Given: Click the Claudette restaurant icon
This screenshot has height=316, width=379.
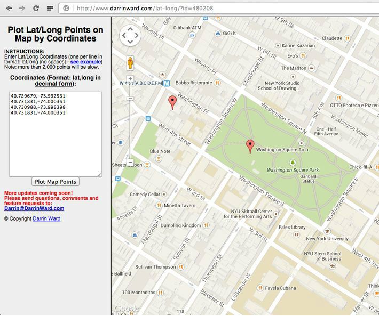Looking at the screenshot, I should (347, 38).
